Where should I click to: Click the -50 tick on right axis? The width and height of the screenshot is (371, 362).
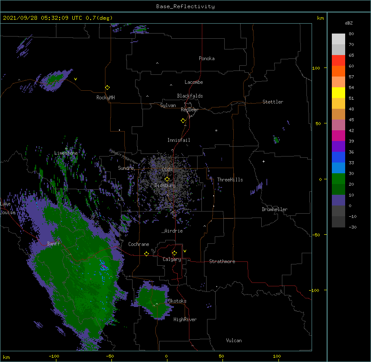tap(316, 235)
